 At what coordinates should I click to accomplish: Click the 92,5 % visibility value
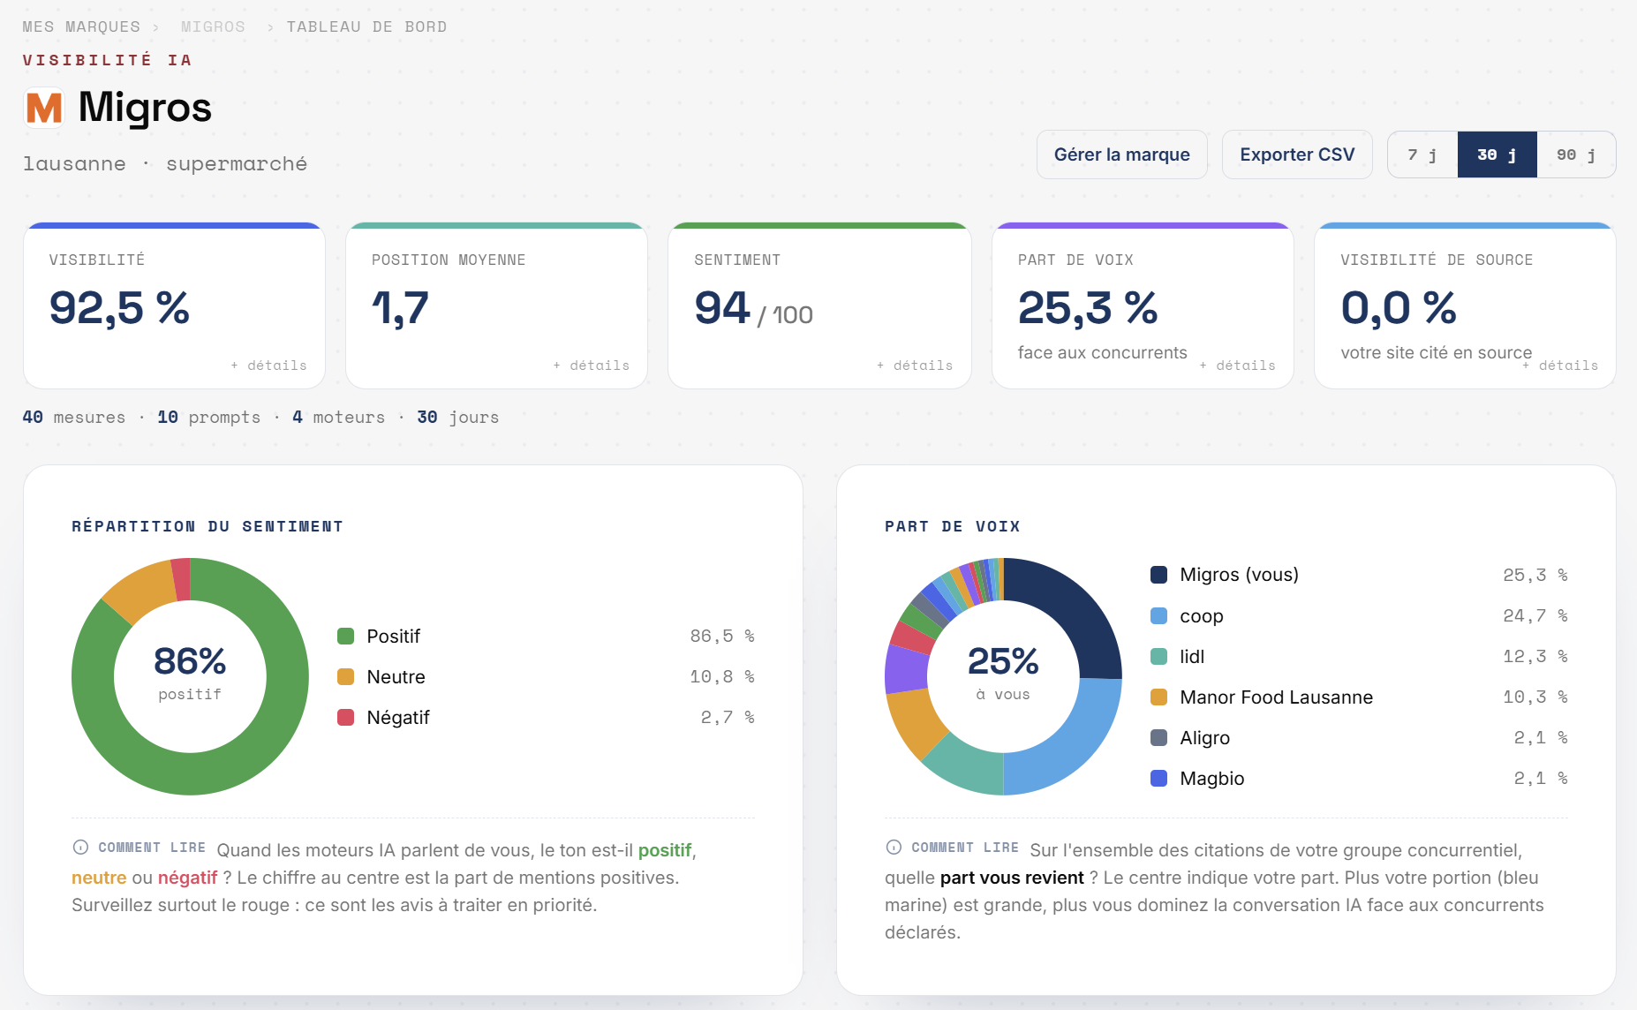(x=119, y=308)
